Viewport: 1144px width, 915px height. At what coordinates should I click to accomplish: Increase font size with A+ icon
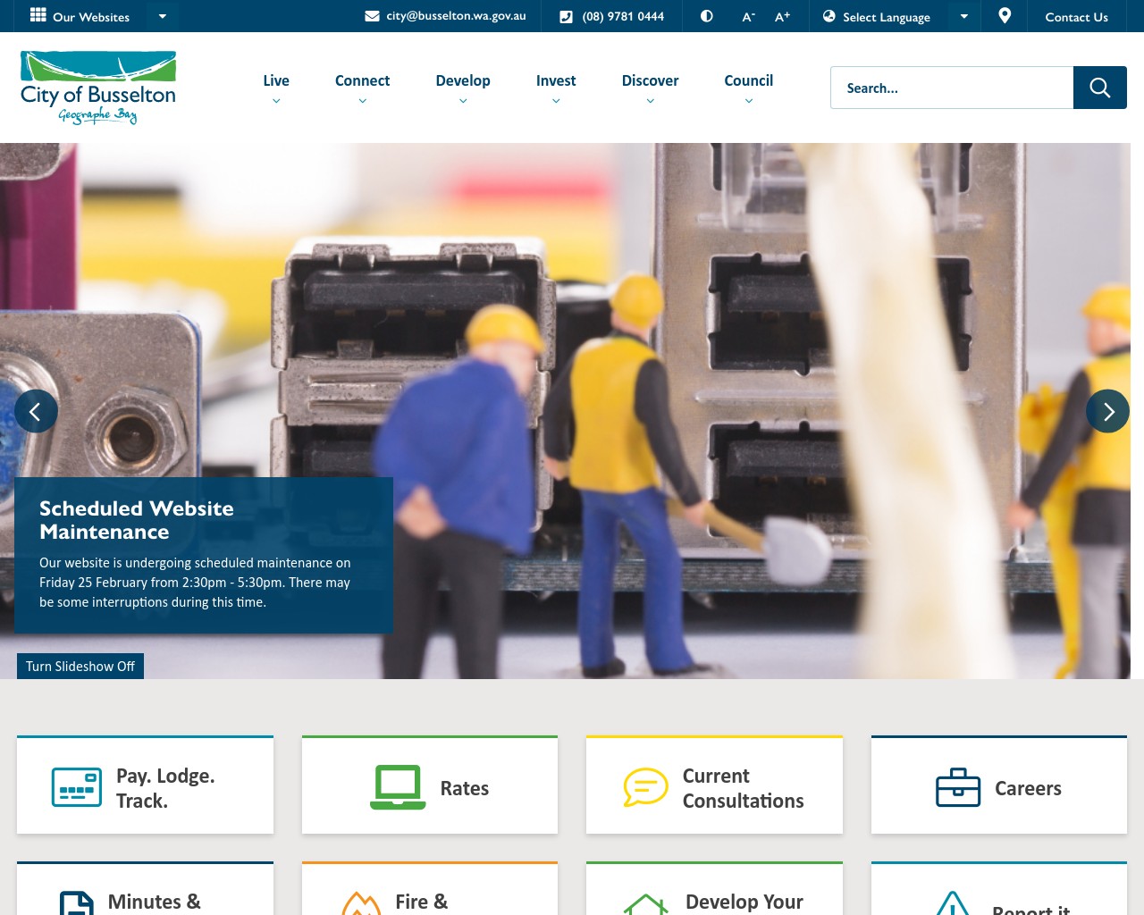[782, 17]
